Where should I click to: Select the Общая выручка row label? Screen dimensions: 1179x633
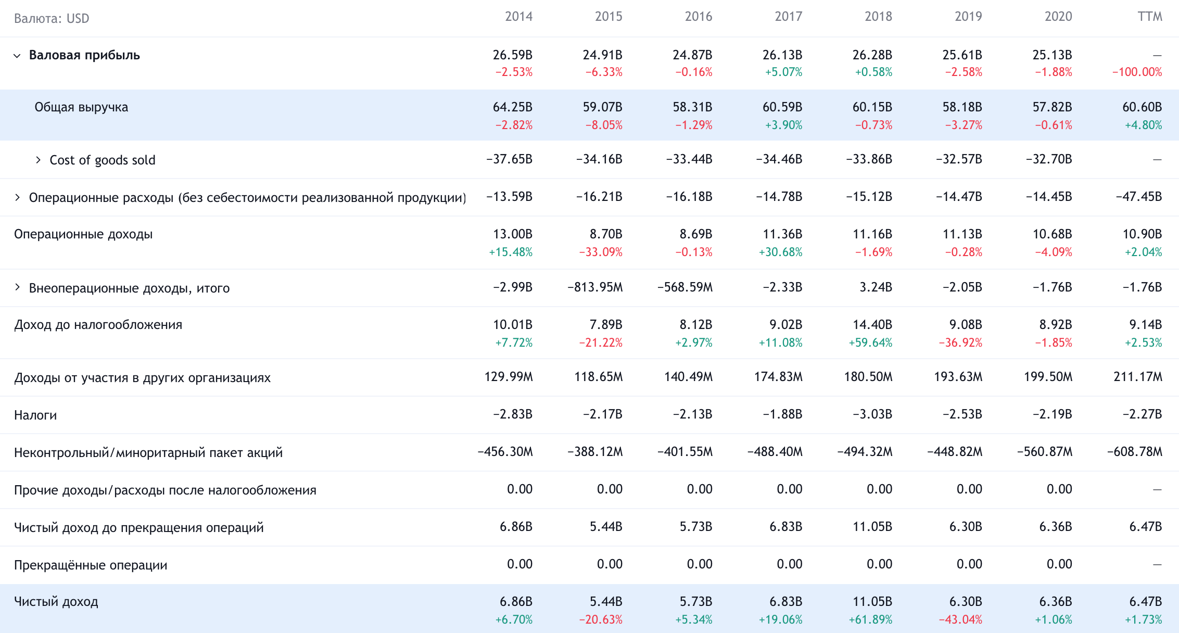81,107
